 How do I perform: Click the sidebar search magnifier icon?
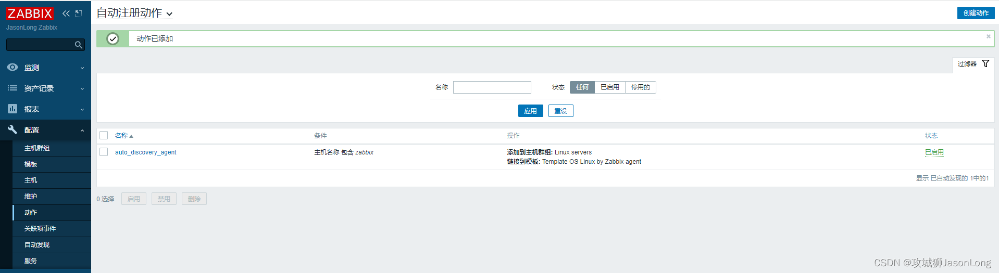[x=79, y=45]
